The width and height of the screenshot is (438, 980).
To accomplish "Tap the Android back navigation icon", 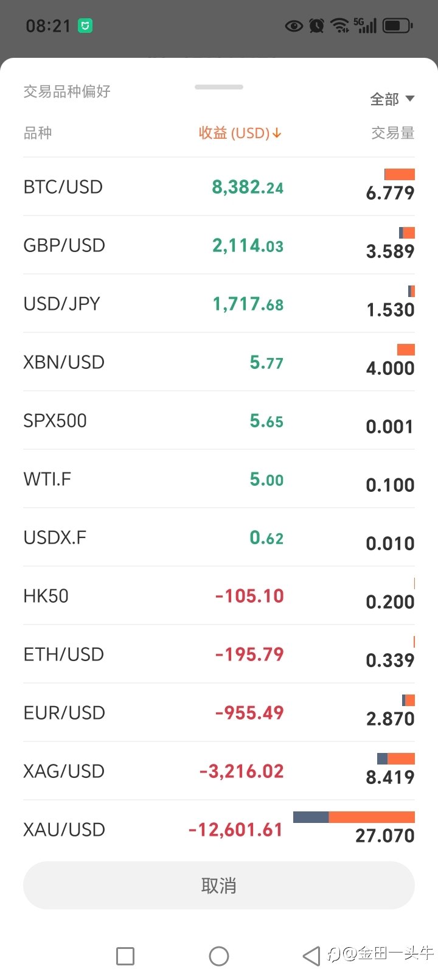I will pyautogui.click(x=311, y=956).
